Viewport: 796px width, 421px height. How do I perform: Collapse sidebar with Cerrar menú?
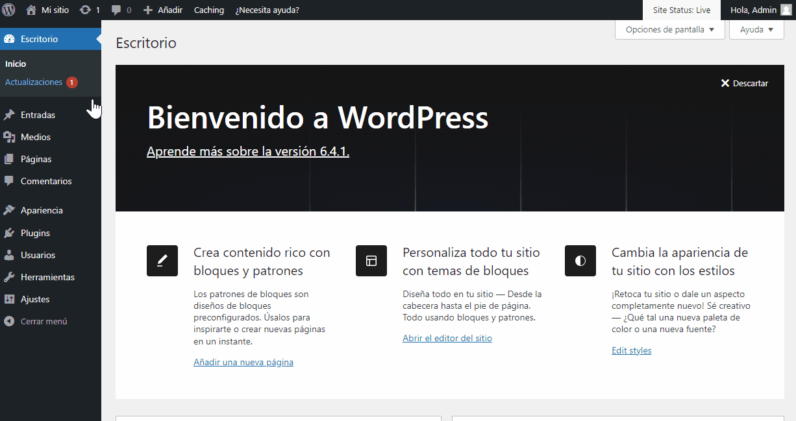click(x=51, y=321)
